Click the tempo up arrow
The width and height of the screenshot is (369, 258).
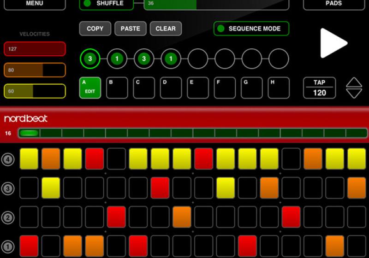pyautogui.click(x=354, y=82)
